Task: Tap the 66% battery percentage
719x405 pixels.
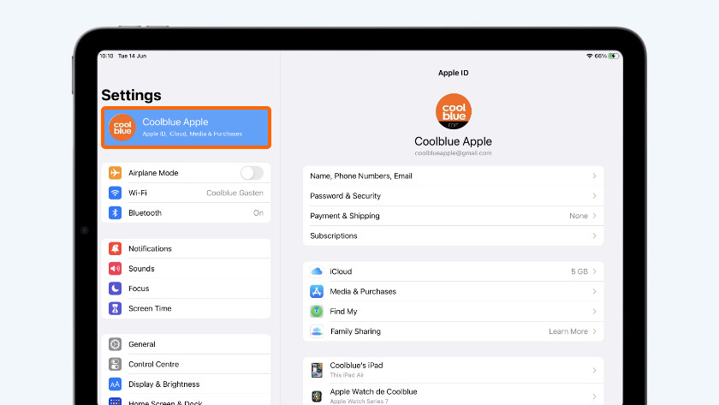Action: pos(600,56)
